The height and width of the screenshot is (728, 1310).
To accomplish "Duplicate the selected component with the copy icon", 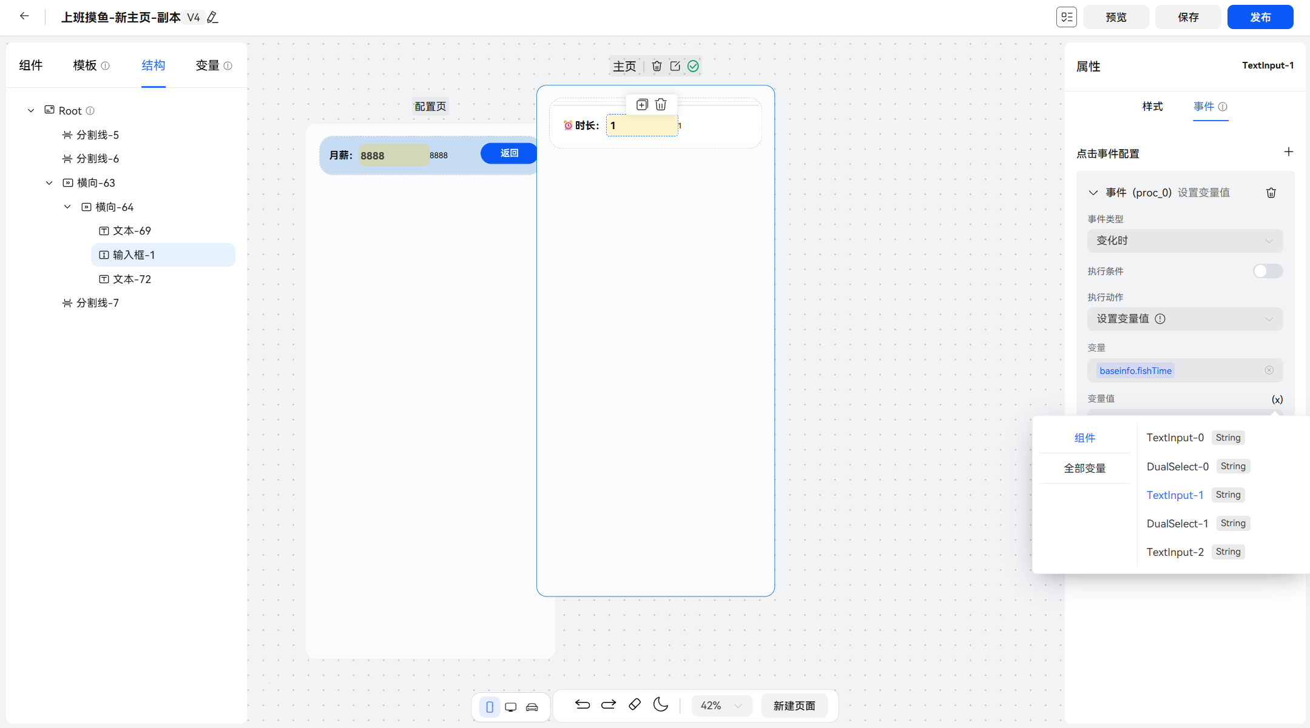I will (643, 104).
